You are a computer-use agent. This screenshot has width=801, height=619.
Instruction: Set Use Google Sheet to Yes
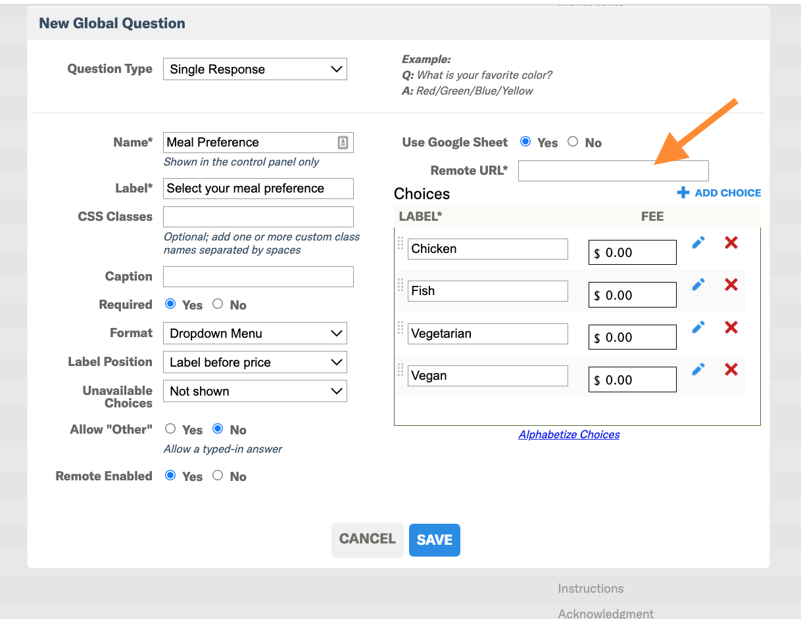click(x=525, y=141)
